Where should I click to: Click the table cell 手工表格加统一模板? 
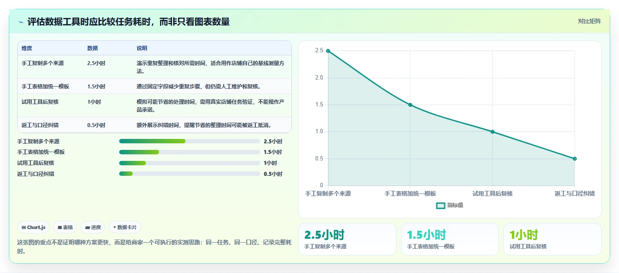(x=45, y=87)
